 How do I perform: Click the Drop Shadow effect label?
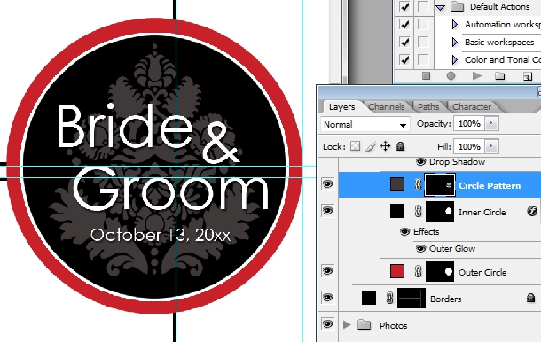click(x=457, y=162)
